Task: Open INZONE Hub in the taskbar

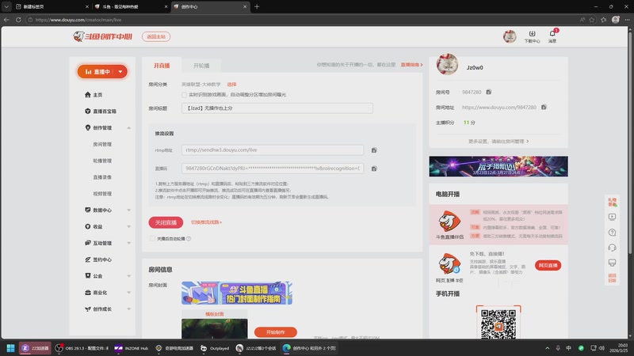Action: pos(132,348)
